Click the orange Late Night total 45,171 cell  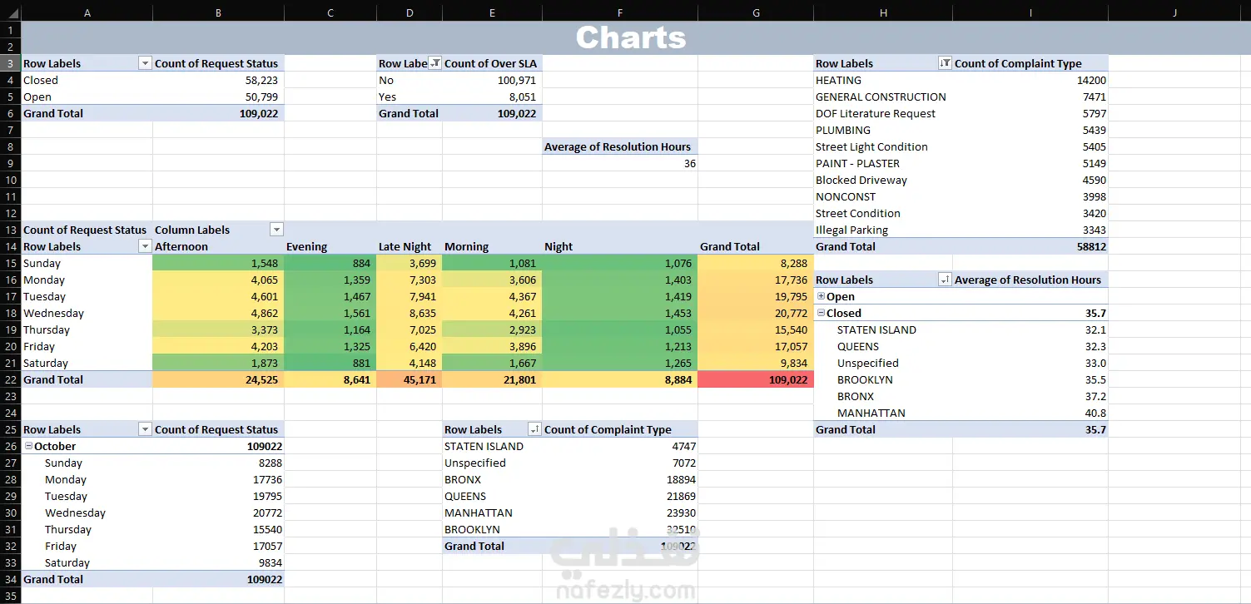(x=409, y=379)
